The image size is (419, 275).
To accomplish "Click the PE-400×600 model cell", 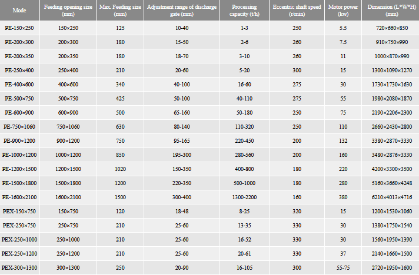I will (x=18, y=85).
